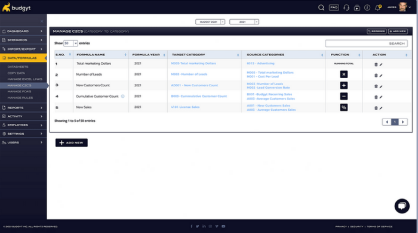Open Manage Rules submenu item
This screenshot has height=233, width=418.
20,98
